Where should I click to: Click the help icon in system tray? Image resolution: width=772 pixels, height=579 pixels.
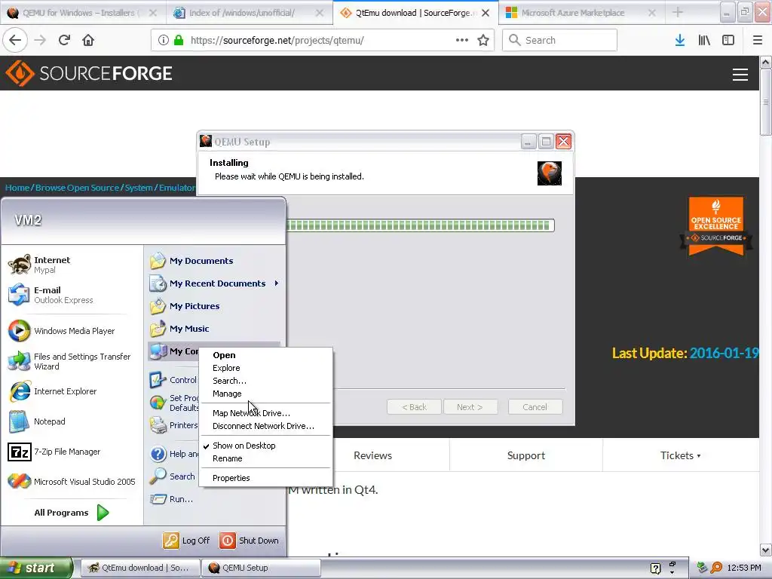click(x=655, y=568)
